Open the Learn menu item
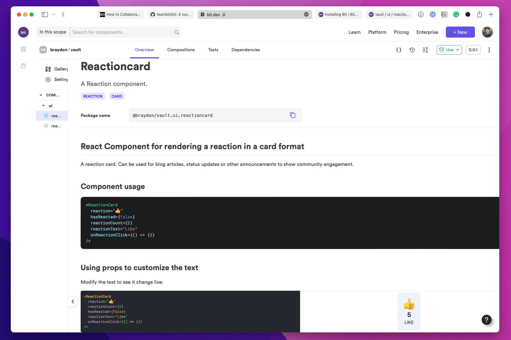Image resolution: width=511 pixels, height=340 pixels. click(354, 32)
